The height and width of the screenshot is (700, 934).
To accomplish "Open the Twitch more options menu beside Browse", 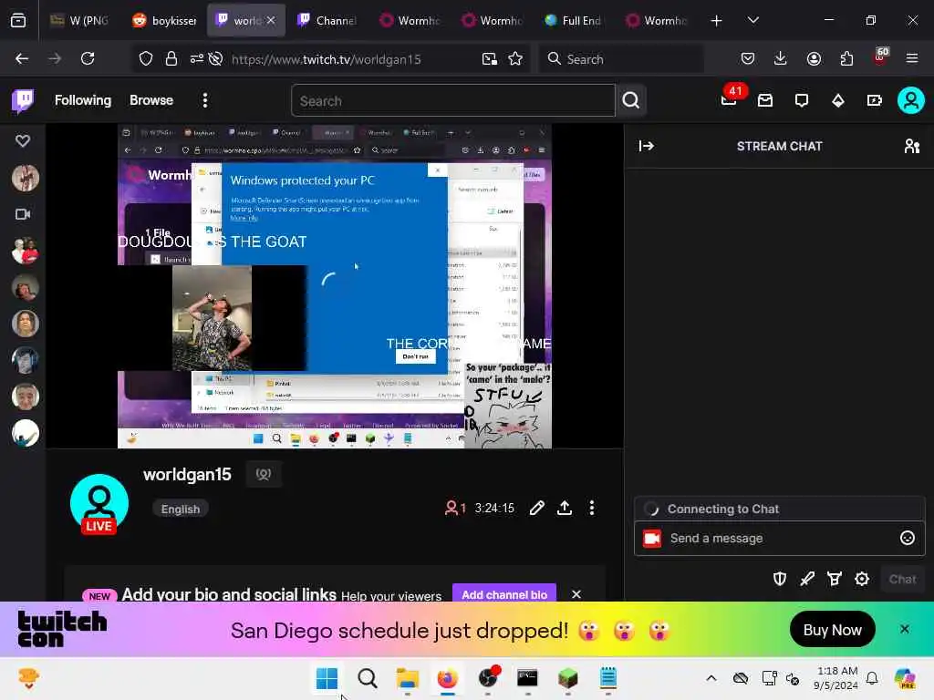I will (x=205, y=100).
